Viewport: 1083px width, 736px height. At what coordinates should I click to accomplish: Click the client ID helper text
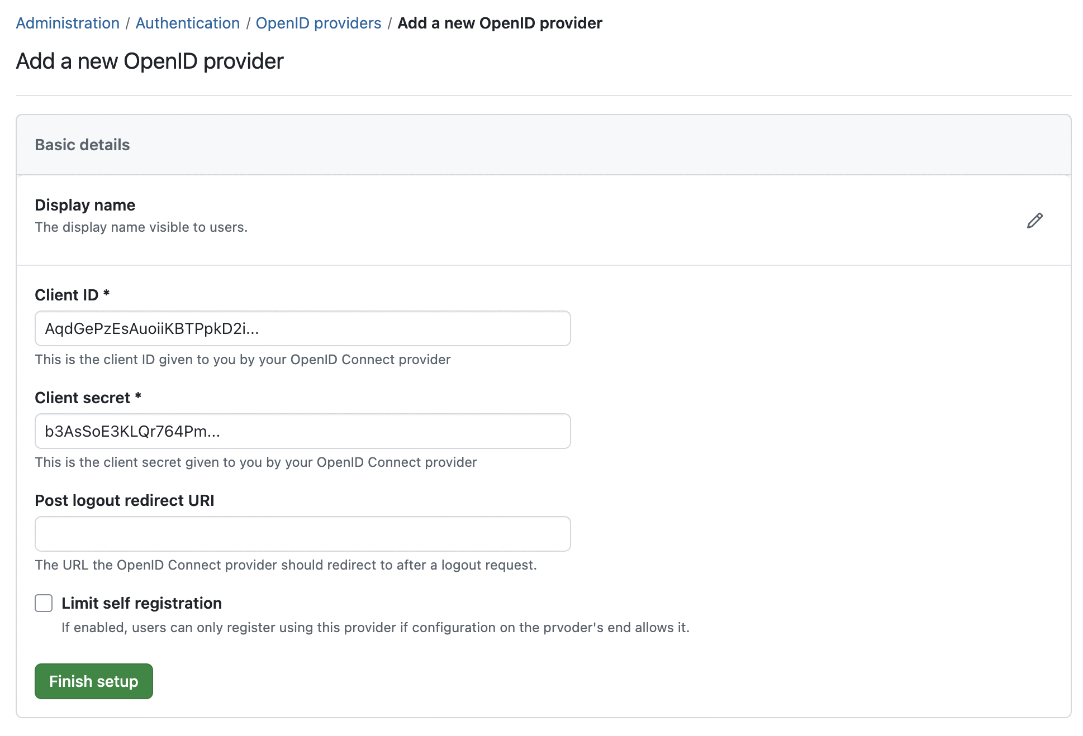pyautogui.click(x=243, y=360)
